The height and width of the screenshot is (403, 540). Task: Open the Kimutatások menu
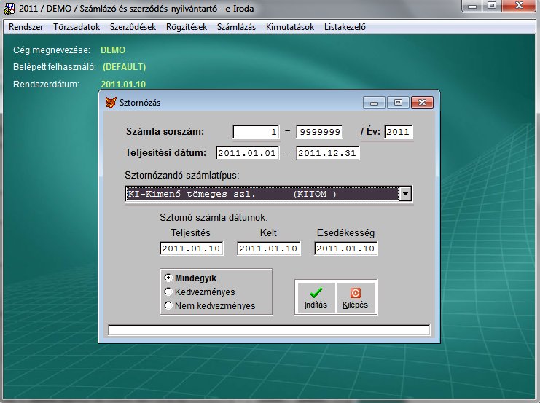click(290, 27)
